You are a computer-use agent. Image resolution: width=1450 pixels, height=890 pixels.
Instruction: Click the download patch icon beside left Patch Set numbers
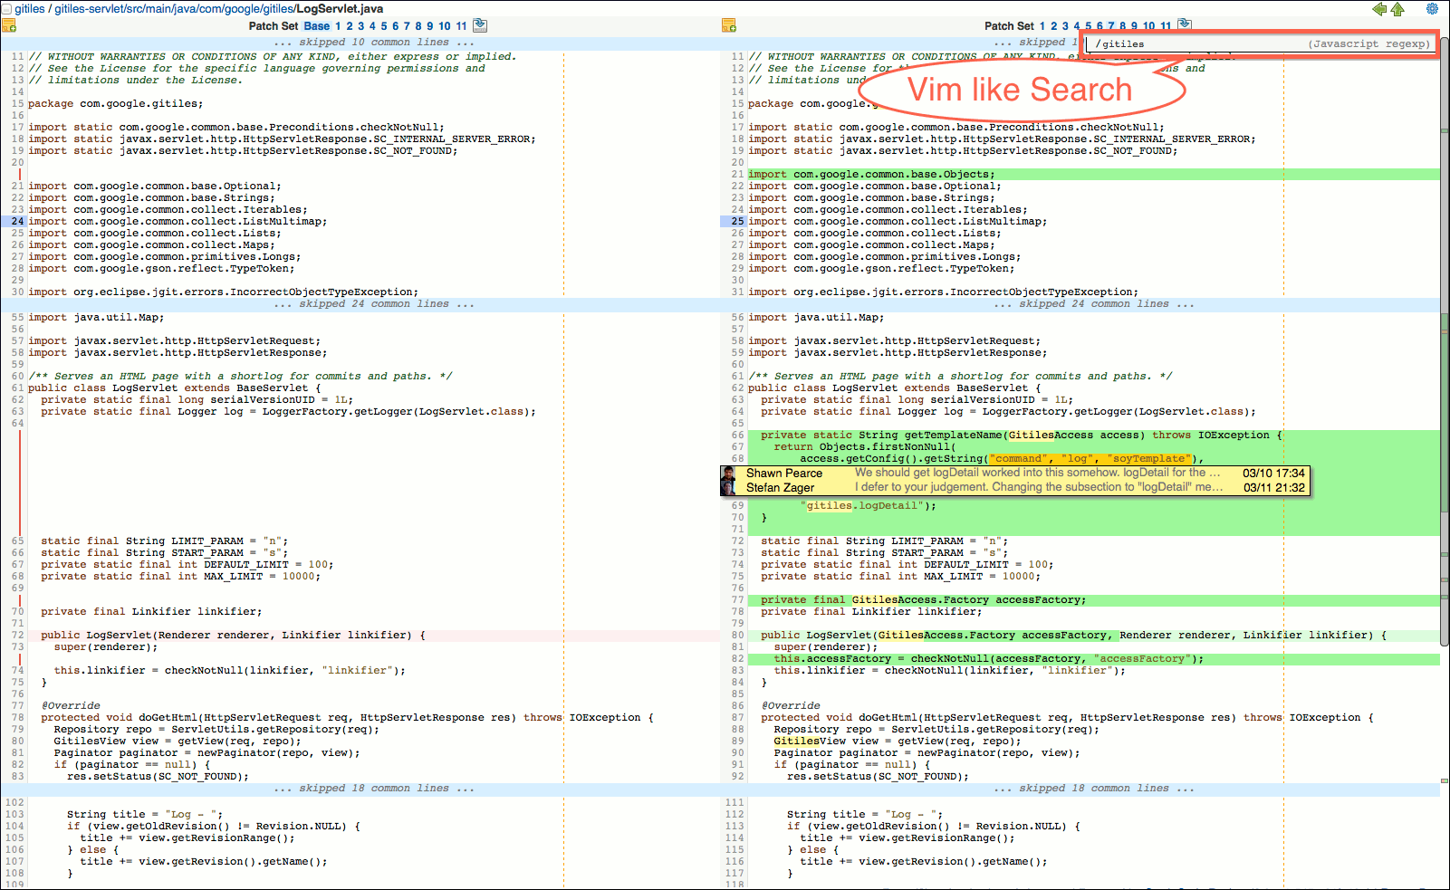coord(480,25)
